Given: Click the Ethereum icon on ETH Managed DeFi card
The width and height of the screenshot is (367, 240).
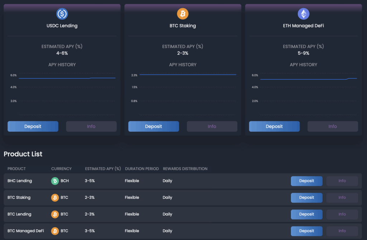Looking at the screenshot, I should 303,14.
